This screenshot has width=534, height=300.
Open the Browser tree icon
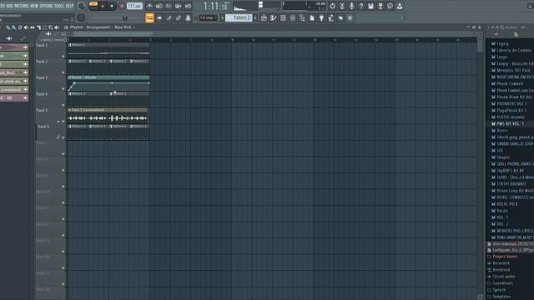(302, 18)
